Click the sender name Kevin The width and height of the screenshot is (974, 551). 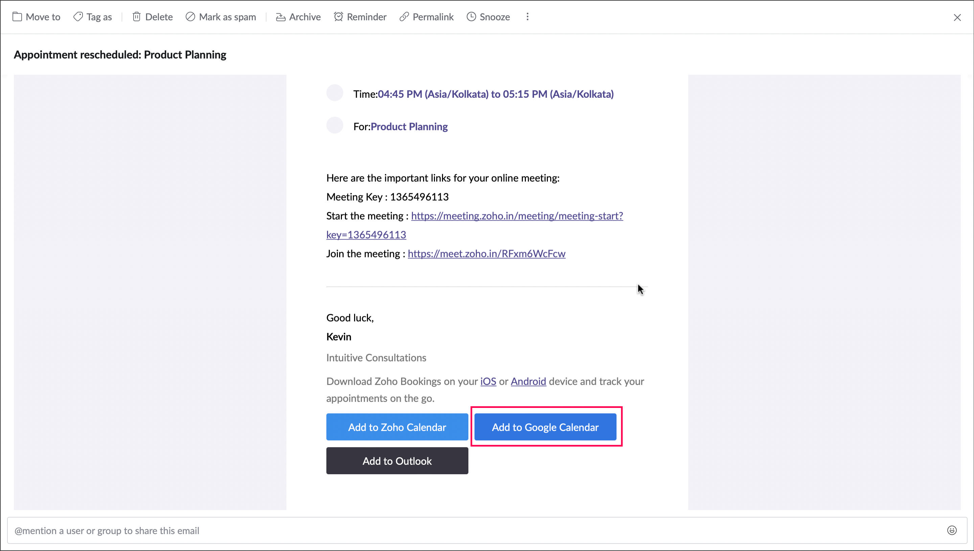click(339, 337)
